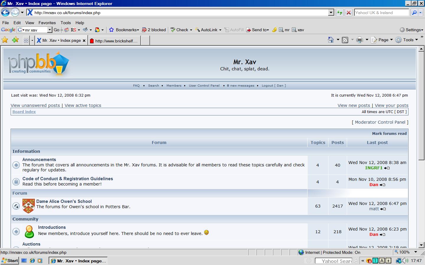The image size is (425, 265).
Task: View latest post icon next to INGRF1
Action: pos(387,168)
